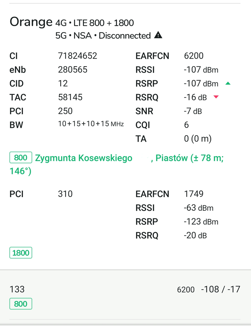Tap the bandwidth 10+15+10+15 MHz value

(x=91, y=124)
